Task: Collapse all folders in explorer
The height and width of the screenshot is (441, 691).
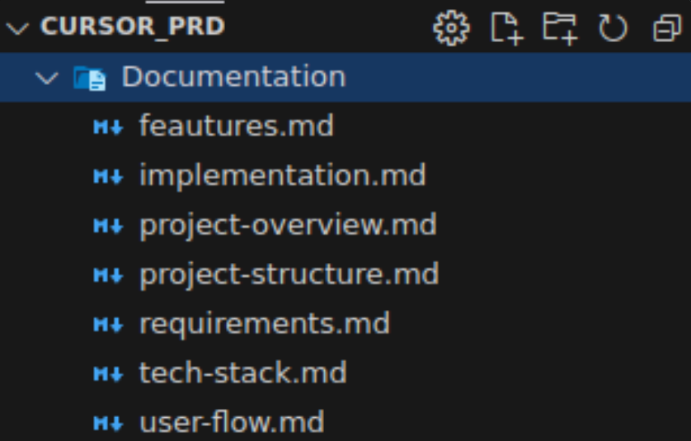Action: click(665, 29)
